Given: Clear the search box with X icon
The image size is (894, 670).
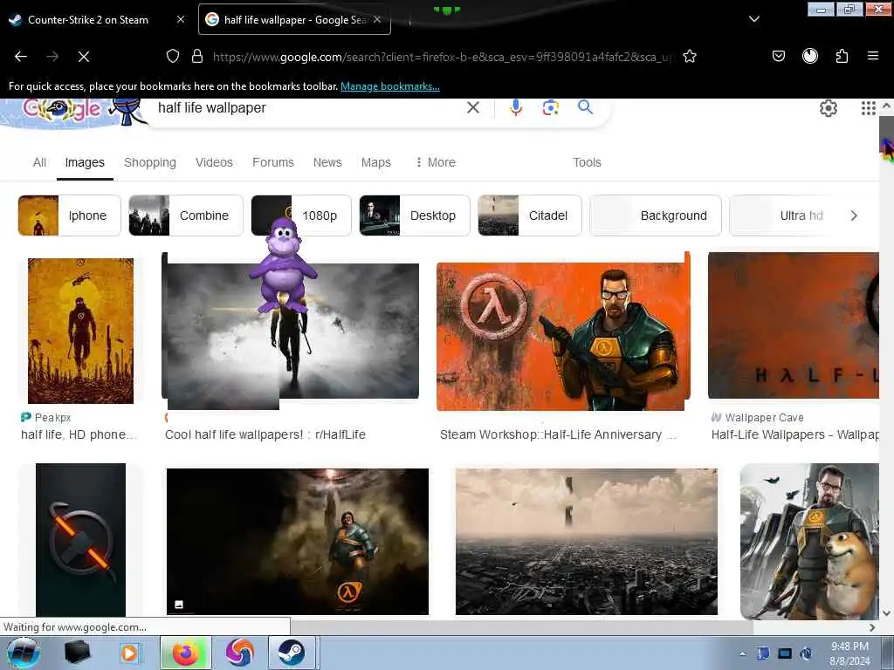Looking at the screenshot, I should click(x=472, y=107).
